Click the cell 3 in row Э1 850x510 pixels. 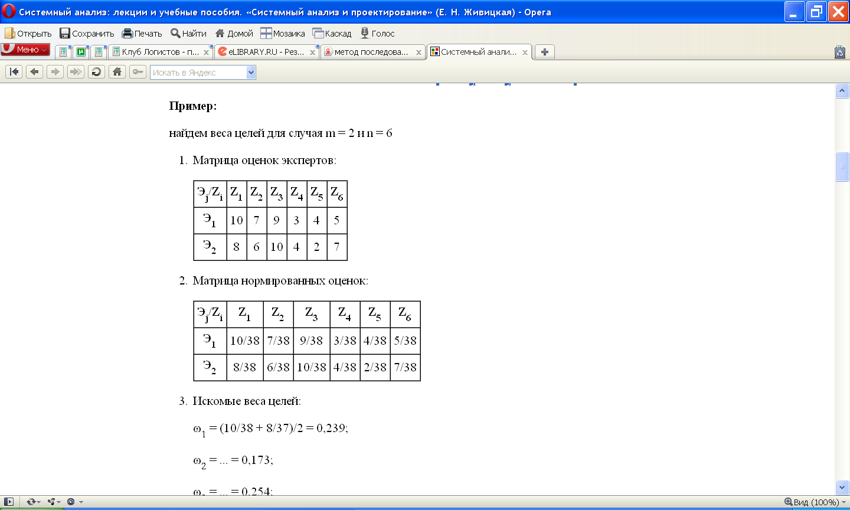tap(296, 220)
